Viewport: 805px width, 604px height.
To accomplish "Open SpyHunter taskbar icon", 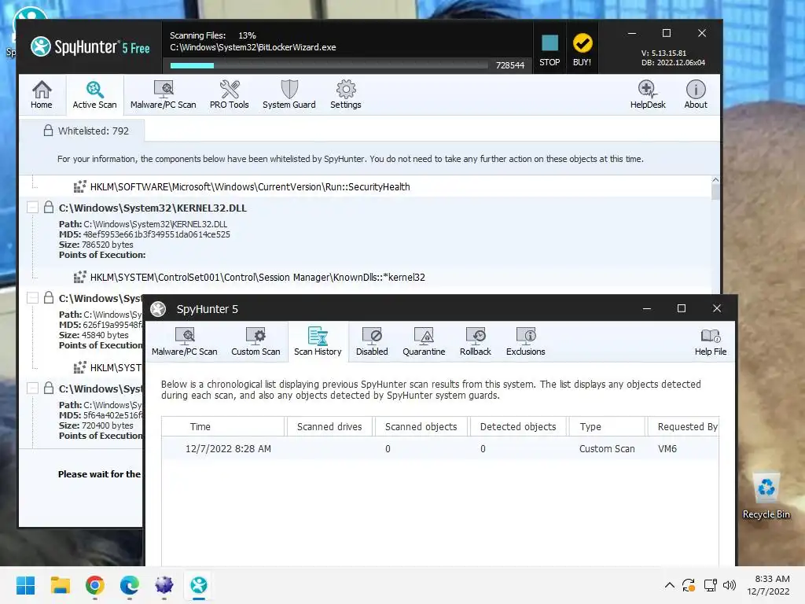I will [x=199, y=585].
